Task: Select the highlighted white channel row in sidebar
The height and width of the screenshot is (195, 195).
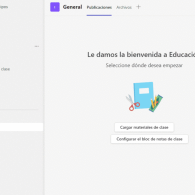Action: click(21, 127)
